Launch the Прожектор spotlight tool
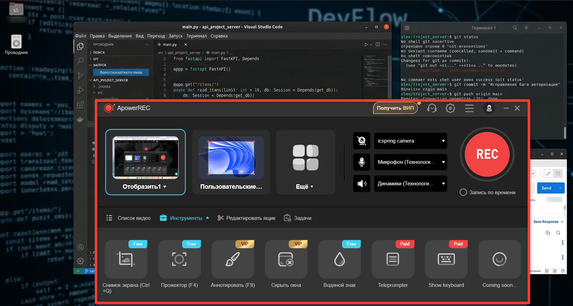This screenshot has height=306, width=573. coord(179,260)
